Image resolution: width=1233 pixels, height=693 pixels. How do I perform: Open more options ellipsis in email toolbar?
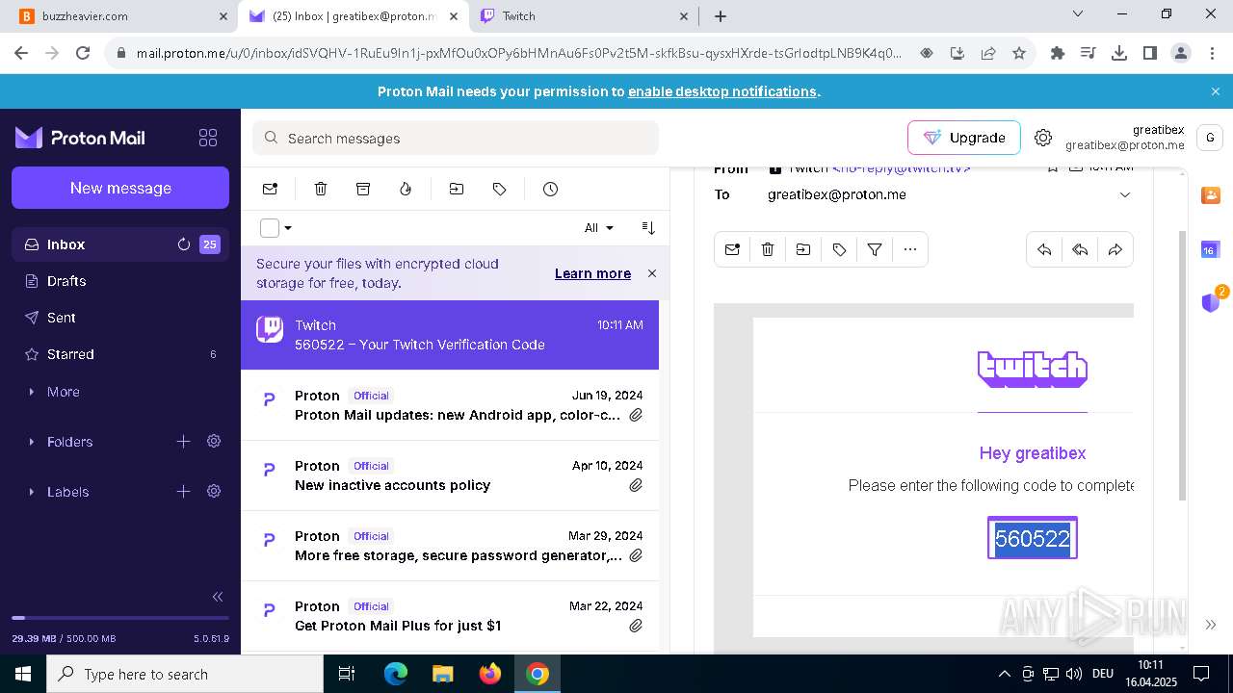coord(910,249)
